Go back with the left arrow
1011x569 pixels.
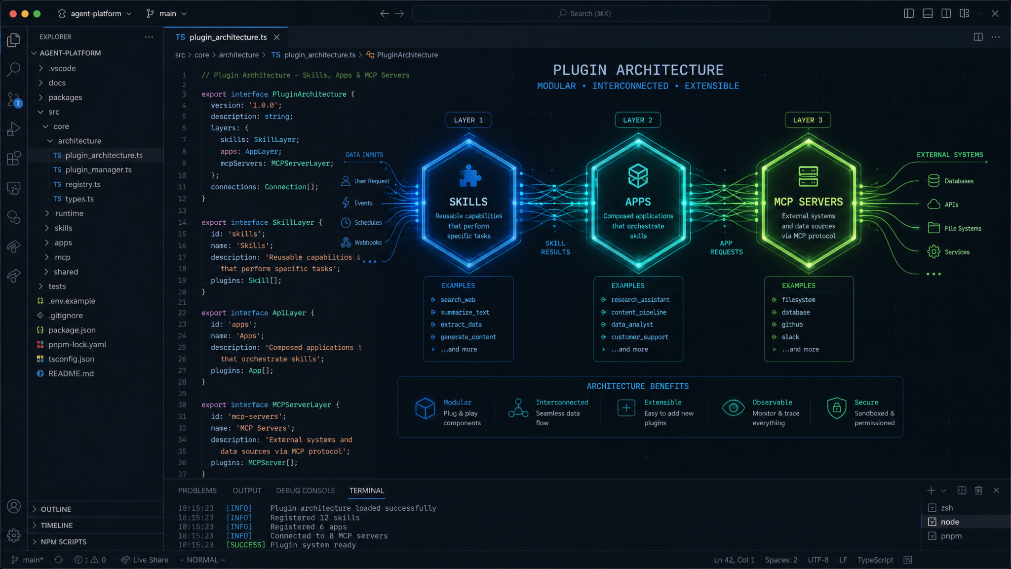(x=384, y=14)
